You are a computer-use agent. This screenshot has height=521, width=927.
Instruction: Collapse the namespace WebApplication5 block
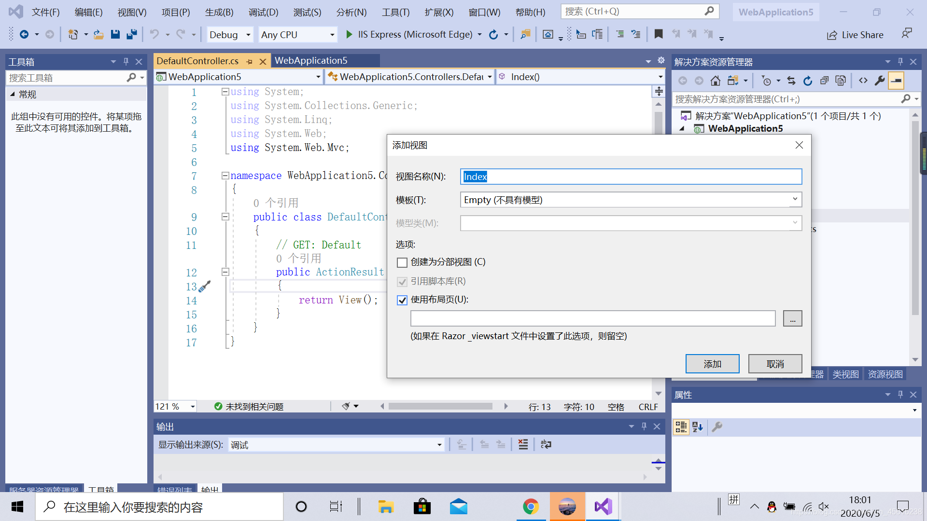coord(225,176)
